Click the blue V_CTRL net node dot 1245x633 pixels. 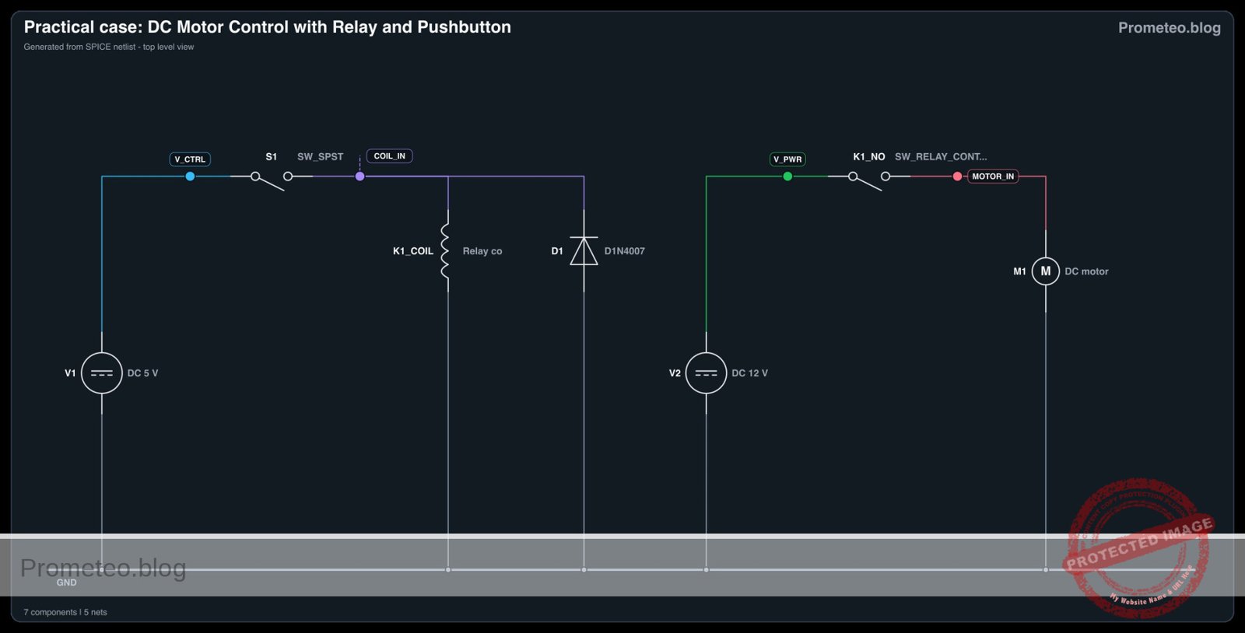[x=190, y=177]
